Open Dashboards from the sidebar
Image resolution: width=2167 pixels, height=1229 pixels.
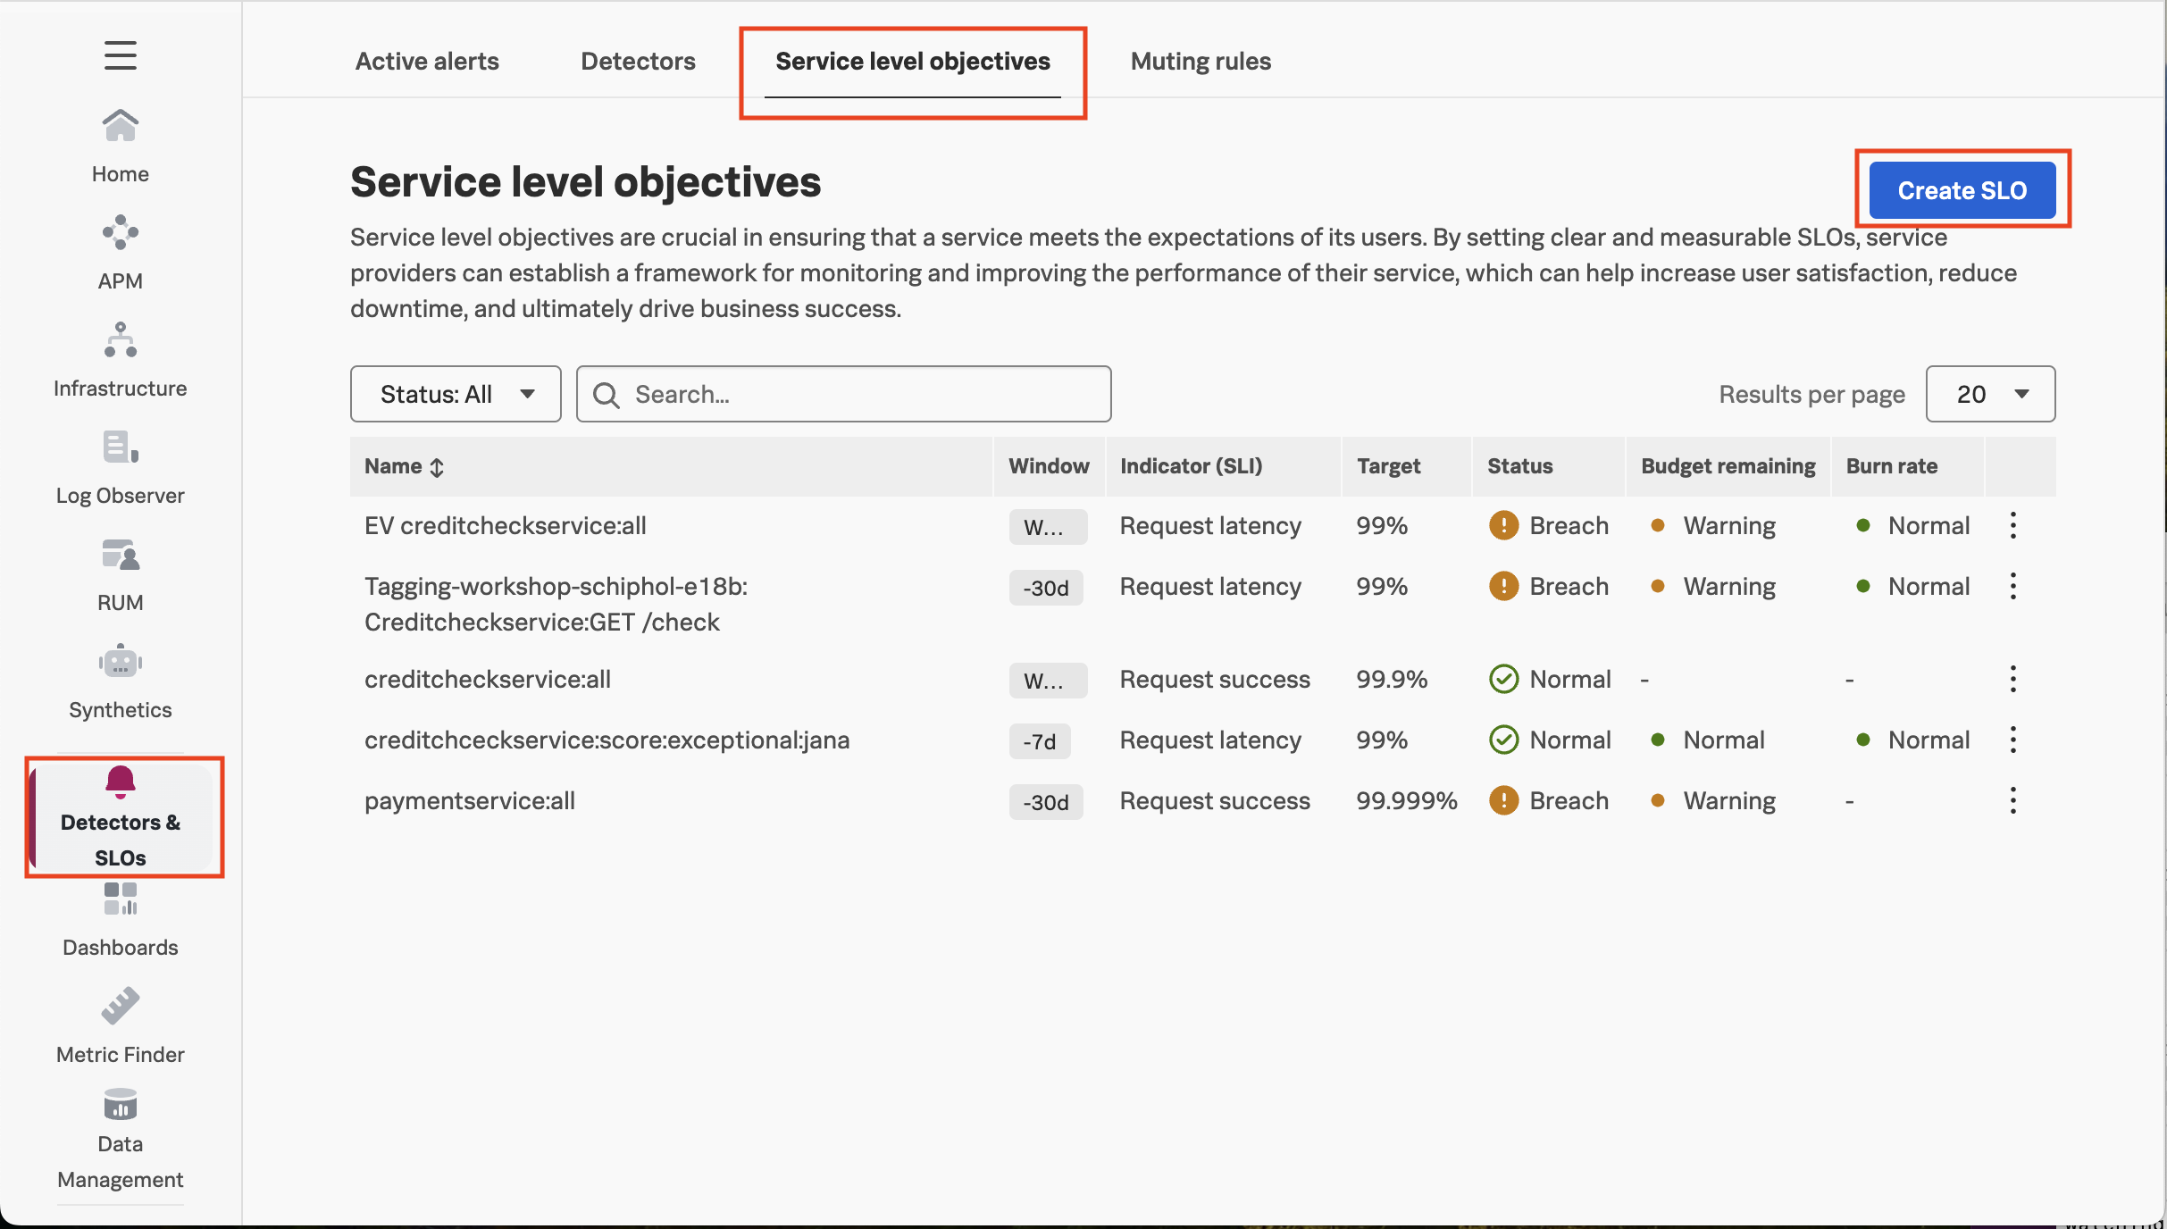point(120,919)
